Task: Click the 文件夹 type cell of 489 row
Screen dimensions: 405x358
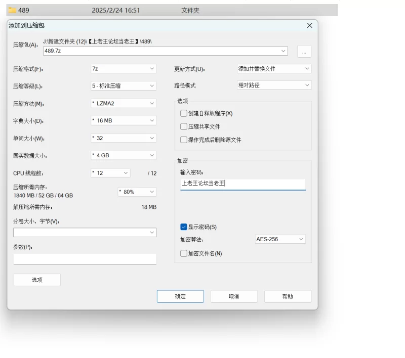Action: coord(190,10)
